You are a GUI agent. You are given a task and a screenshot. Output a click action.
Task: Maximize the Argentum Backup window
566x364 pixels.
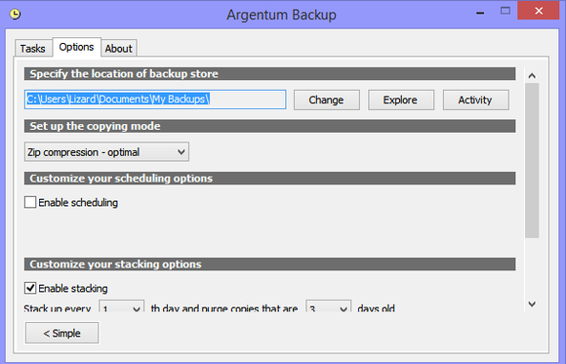tap(505, 11)
